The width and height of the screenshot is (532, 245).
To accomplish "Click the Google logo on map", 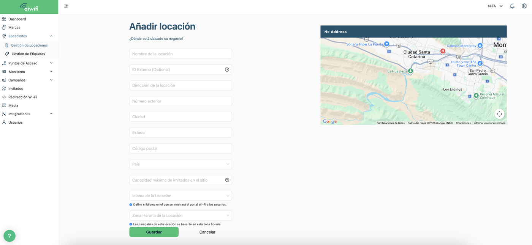I will click(330, 122).
